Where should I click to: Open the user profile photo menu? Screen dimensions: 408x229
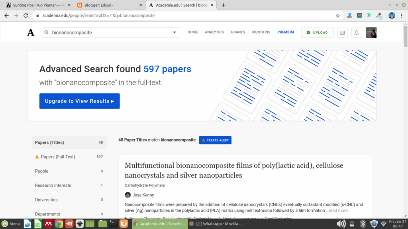pos(371,33)
